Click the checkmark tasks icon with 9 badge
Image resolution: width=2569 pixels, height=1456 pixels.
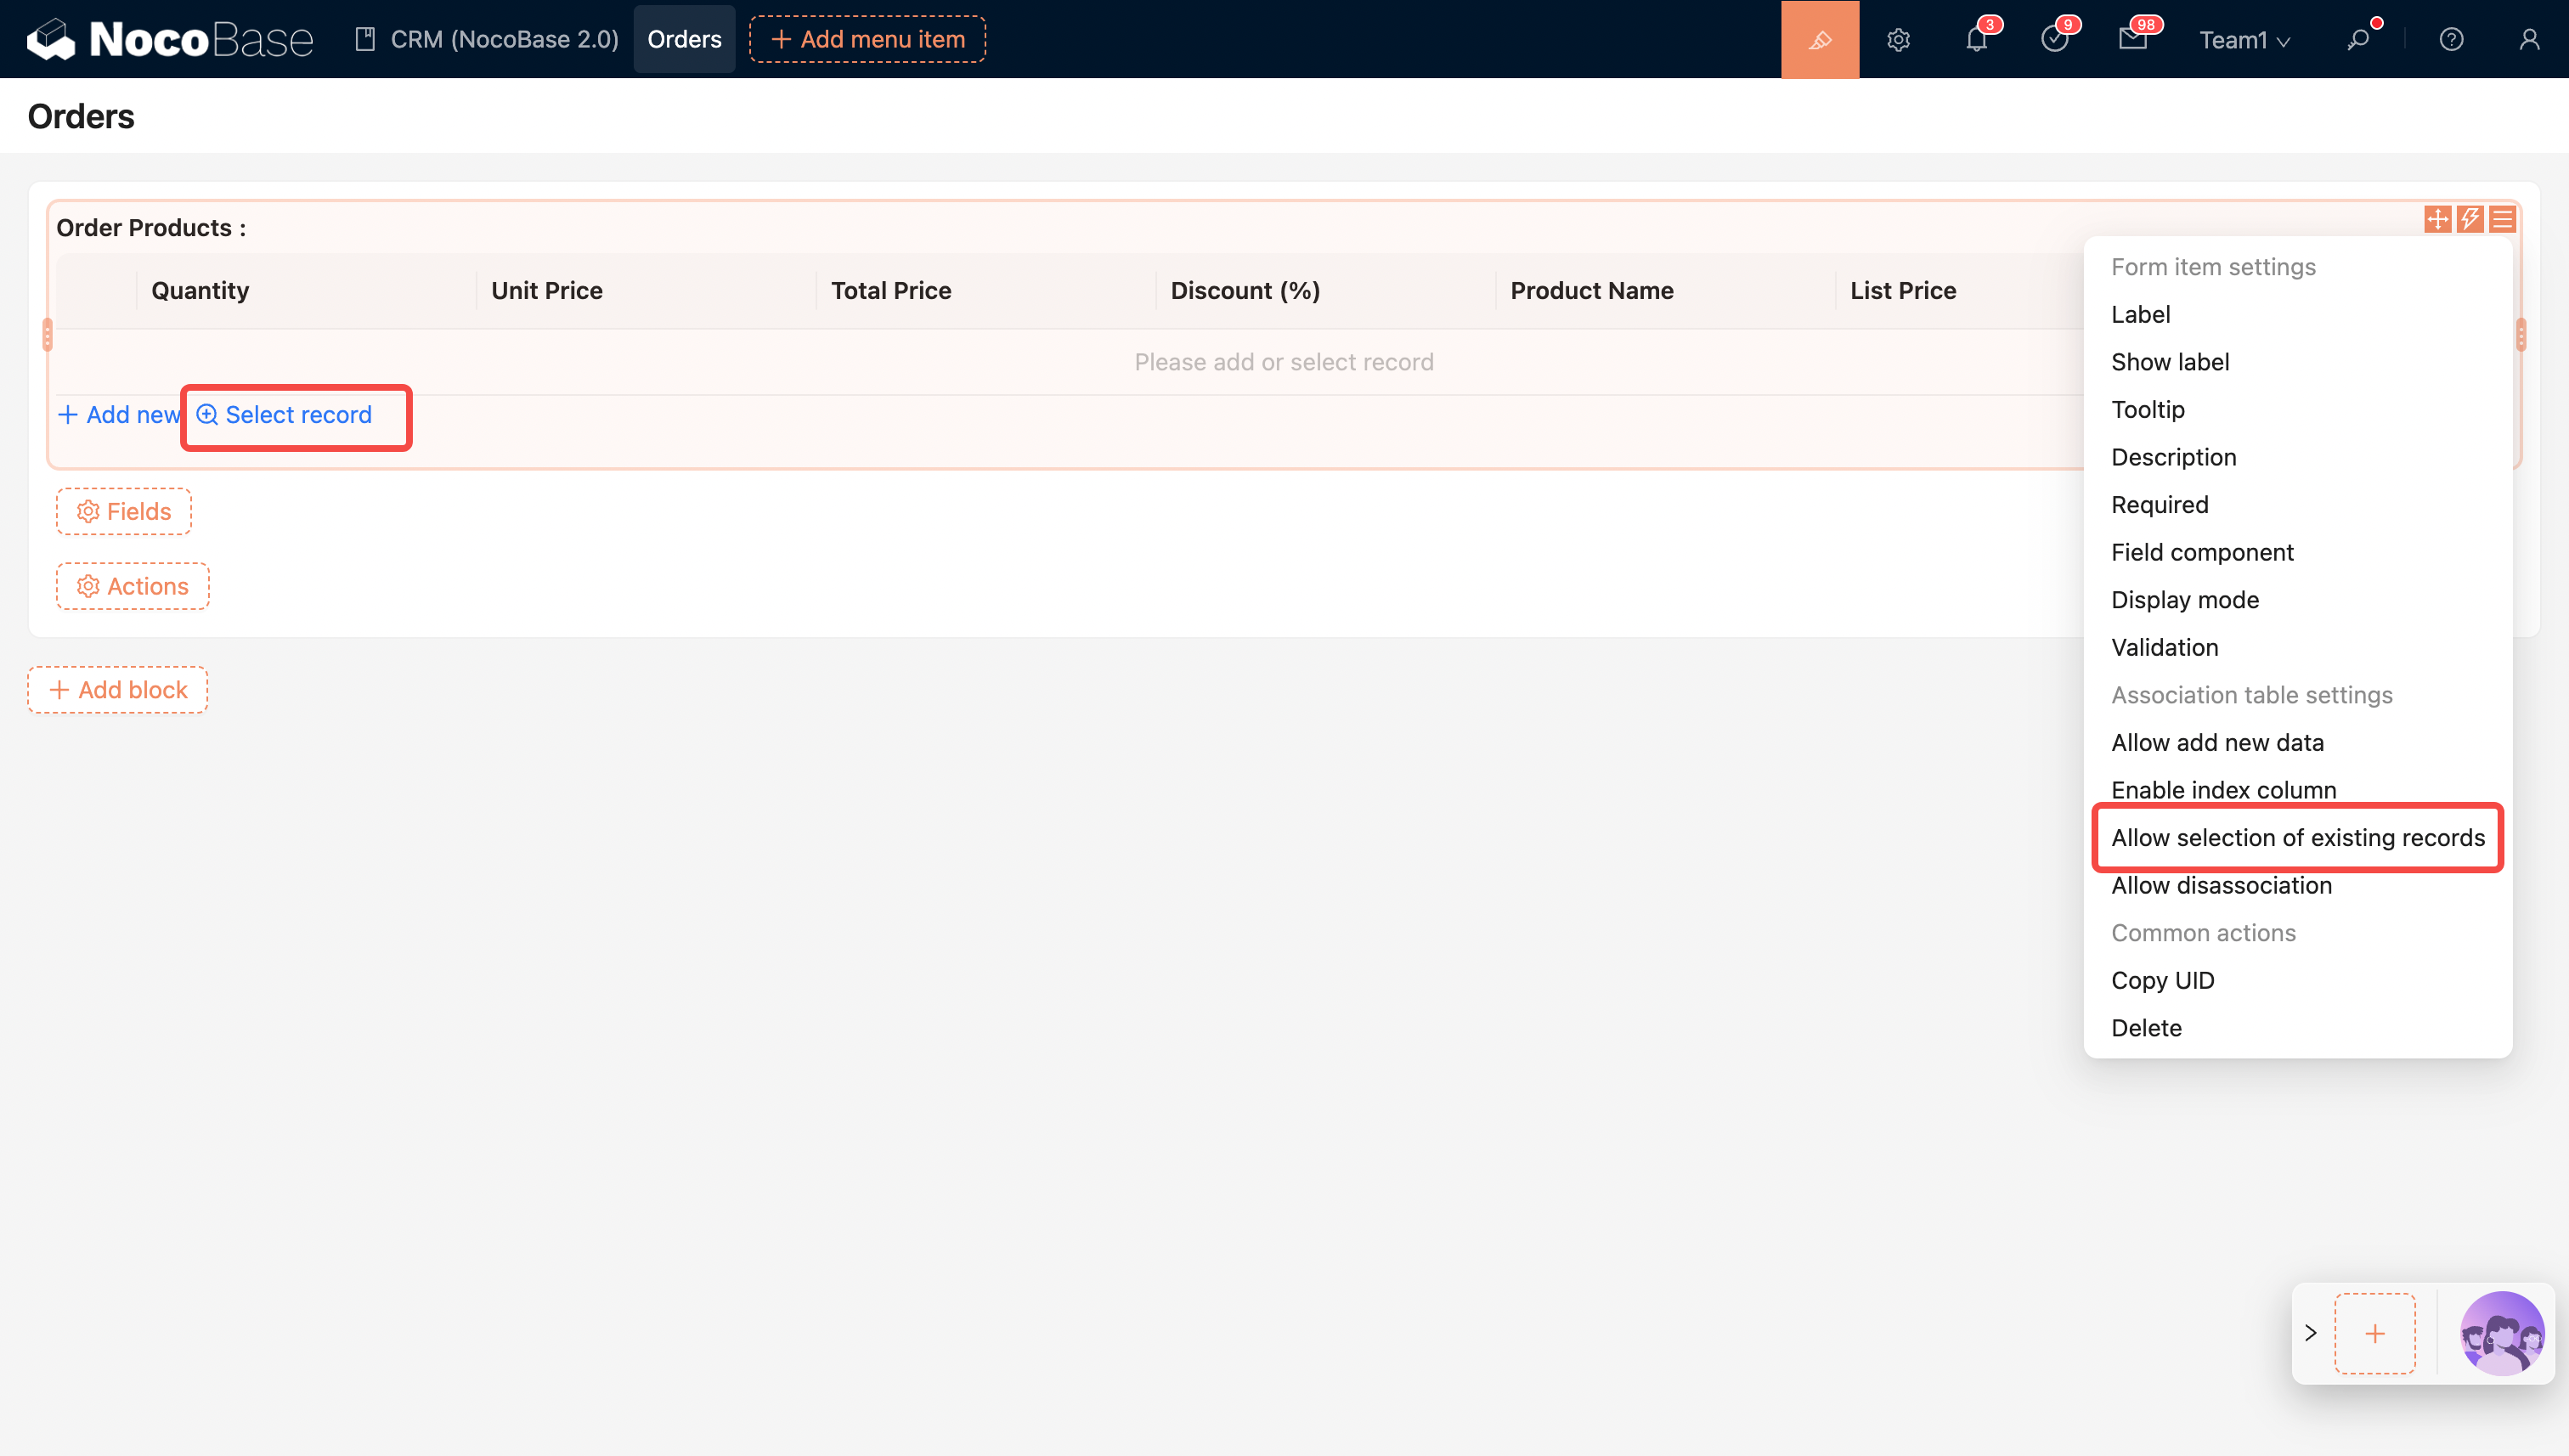pos(2054,39)
